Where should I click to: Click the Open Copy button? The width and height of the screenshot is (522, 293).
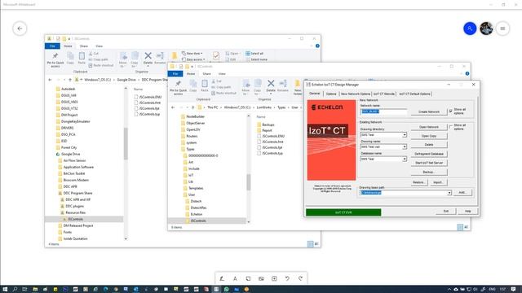coord(429,136)
